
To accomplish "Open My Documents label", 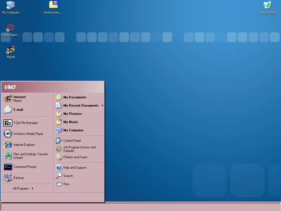I will (x=75, y=97).
